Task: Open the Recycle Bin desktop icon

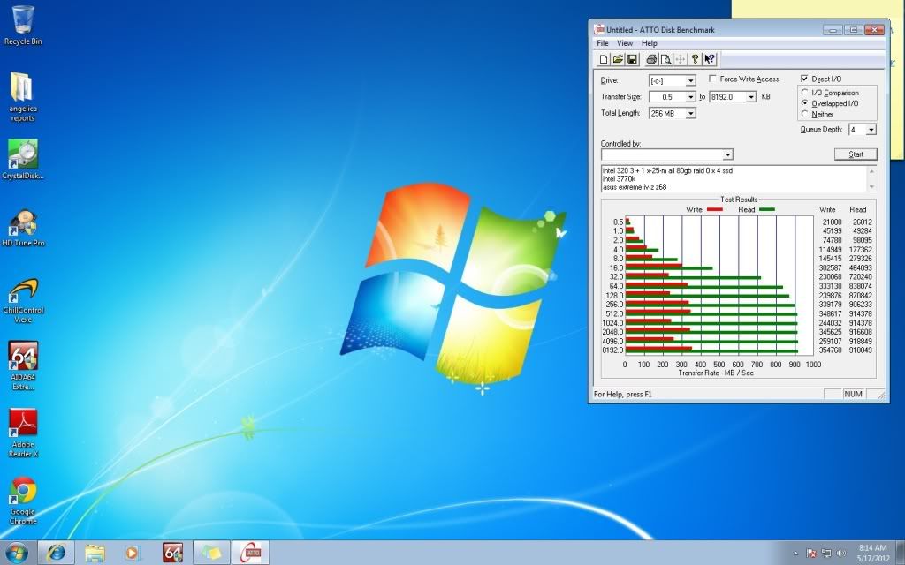Action: tap(23, 26)
